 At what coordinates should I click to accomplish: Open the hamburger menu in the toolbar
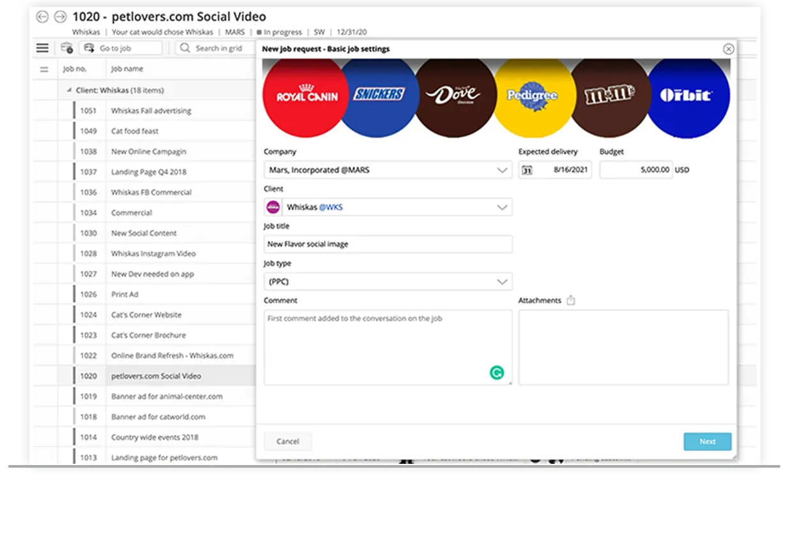click(42, 48)
